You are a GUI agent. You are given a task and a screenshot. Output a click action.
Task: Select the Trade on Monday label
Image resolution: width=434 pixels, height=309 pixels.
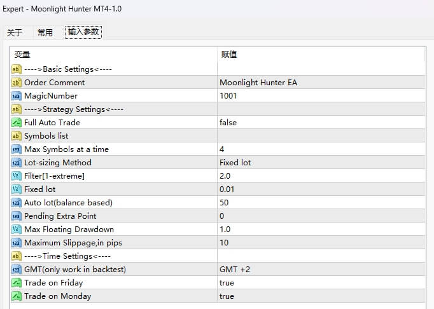point(57,296)
